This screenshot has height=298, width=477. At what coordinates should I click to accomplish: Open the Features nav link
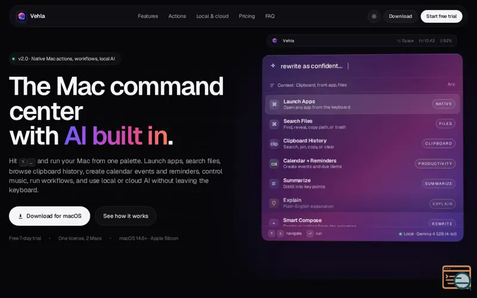click(148, 16)
